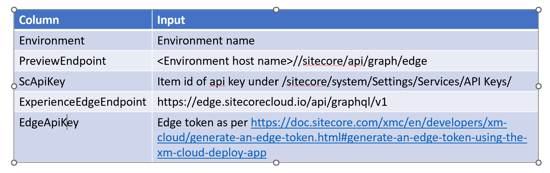Viewport: 550px width, 173px height.
Task: Click the bottom-left table resize handle
Action: click(x=14, y=163)
